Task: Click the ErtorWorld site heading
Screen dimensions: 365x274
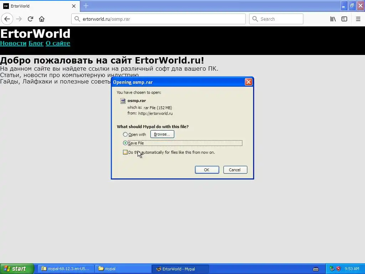Action: tap(35, 33)
